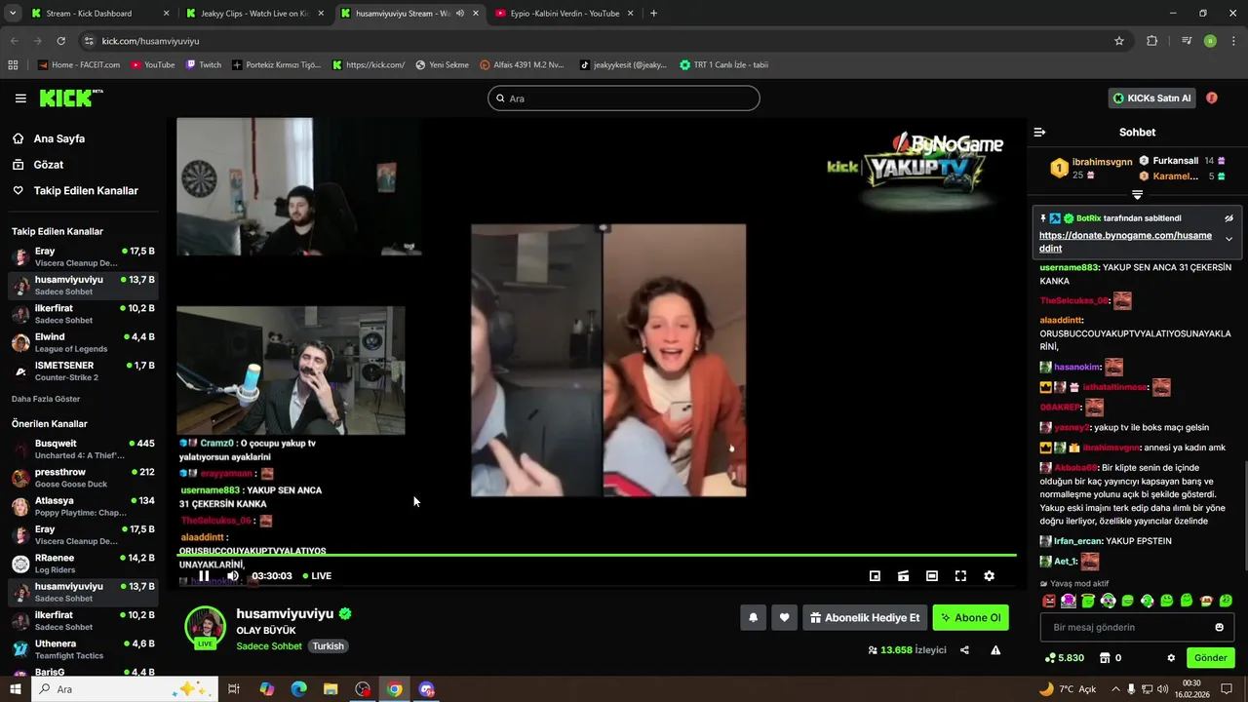This screenshot has height=702, width=1248.
Task: Open ilkerfirat followed channel
Action: [x=83, y=314]
